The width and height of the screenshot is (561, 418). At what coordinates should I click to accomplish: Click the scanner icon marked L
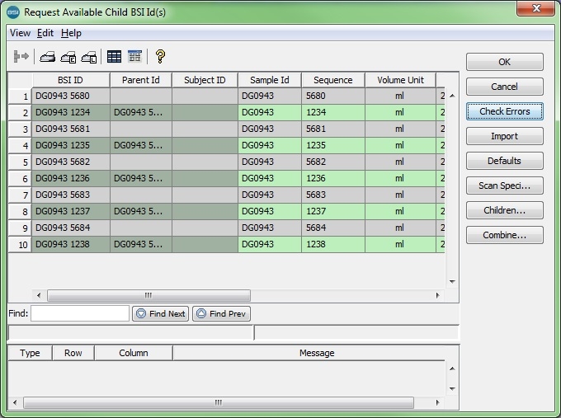point(89,57)
